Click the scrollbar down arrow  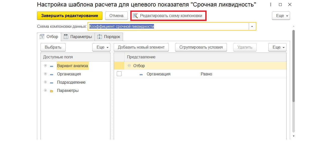293,136
